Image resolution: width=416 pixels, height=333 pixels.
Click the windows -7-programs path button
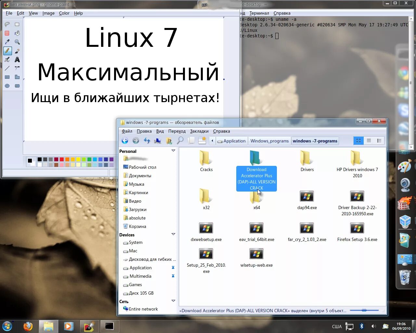click(315, 141)
